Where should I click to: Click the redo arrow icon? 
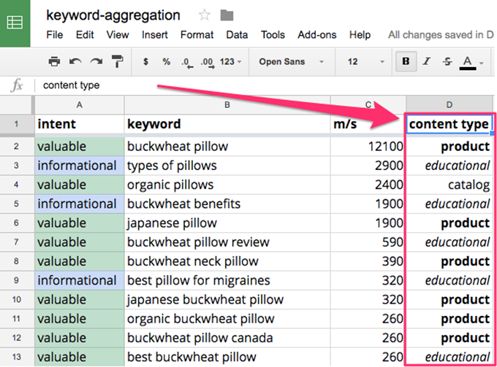click(x=96, y=61)
